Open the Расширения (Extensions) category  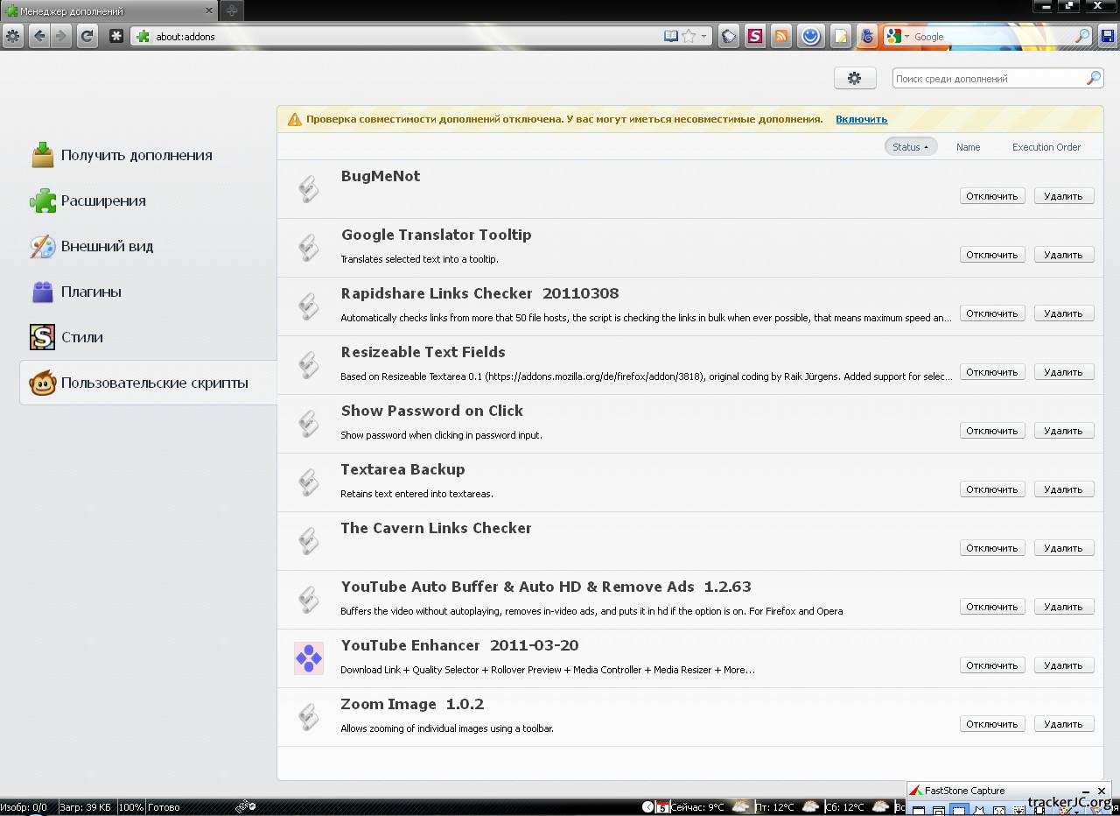[x=103, y=200]
